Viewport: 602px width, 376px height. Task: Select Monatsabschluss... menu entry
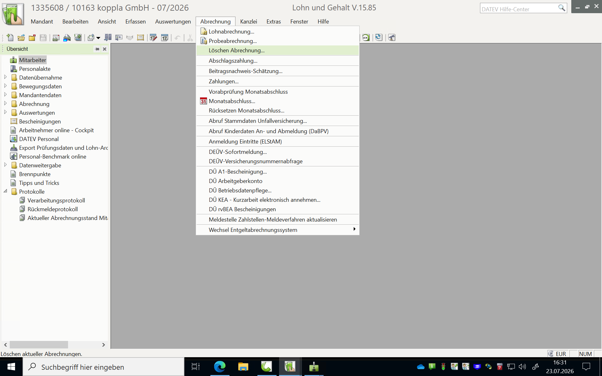click(277, 101)
